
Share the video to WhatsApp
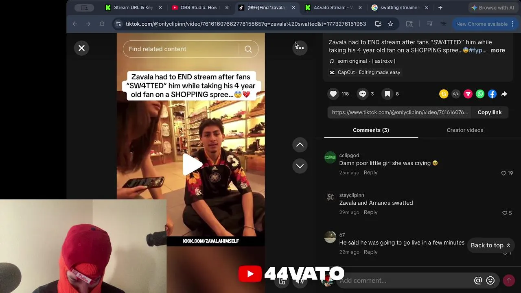480,94
